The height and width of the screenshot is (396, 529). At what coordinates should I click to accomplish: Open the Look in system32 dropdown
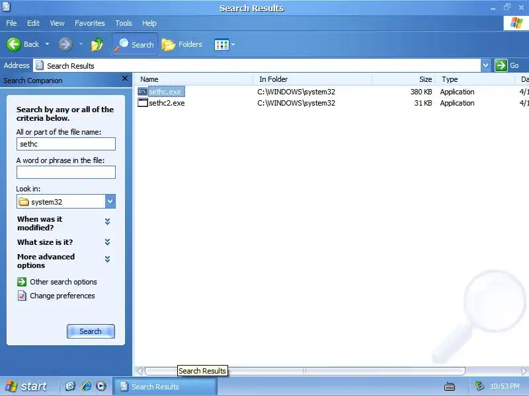(110, 201)
